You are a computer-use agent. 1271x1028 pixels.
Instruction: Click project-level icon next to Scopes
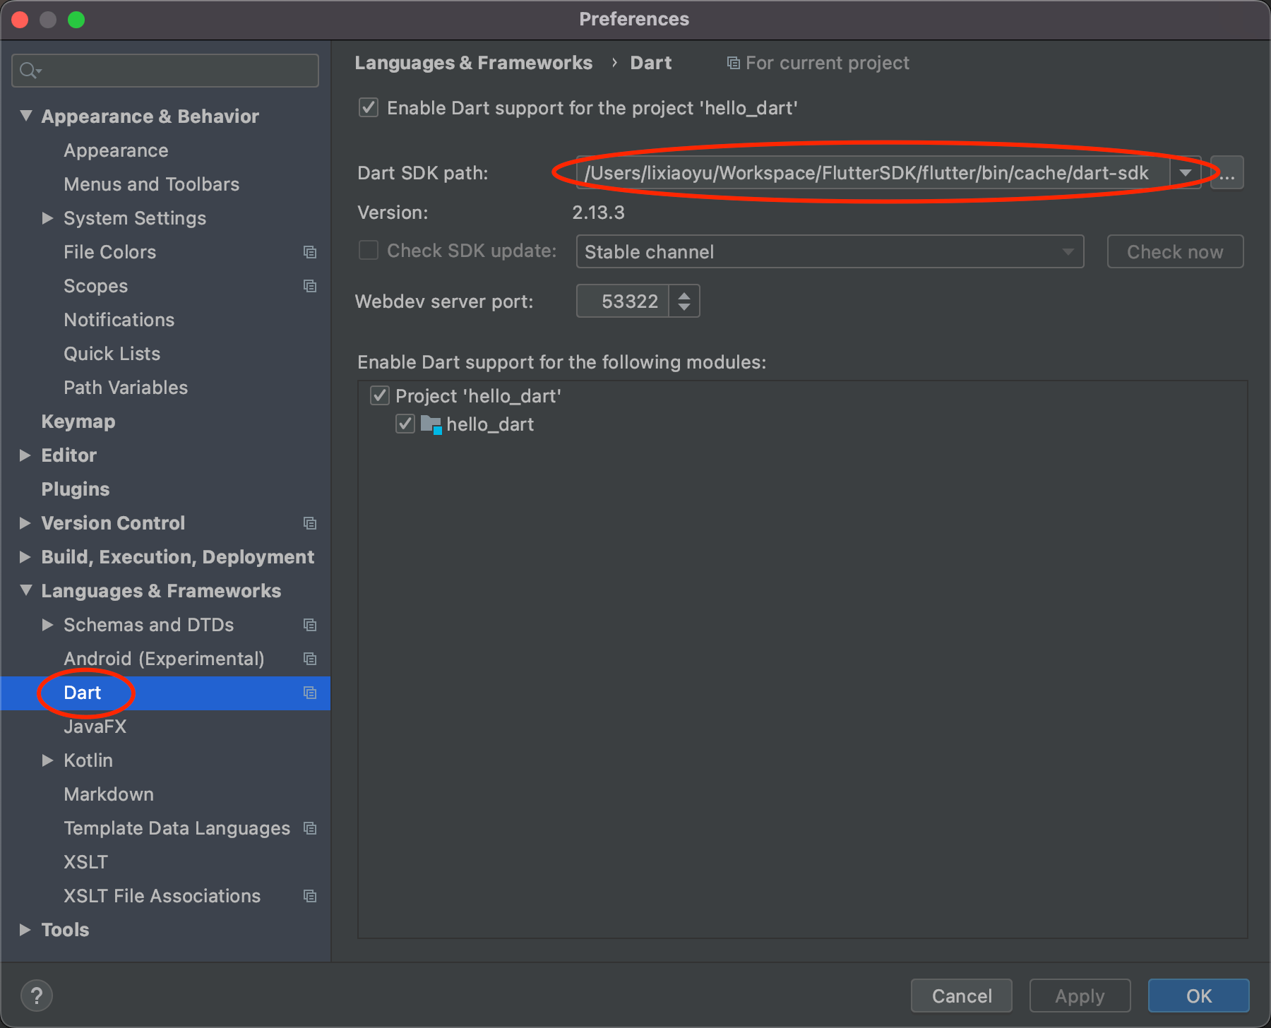click(x=309, y=286)
